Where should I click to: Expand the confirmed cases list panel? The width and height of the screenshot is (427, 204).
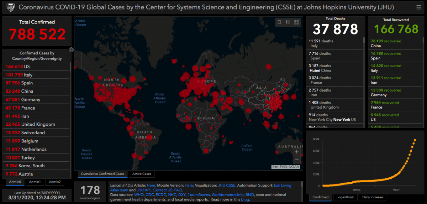point(71,50)
